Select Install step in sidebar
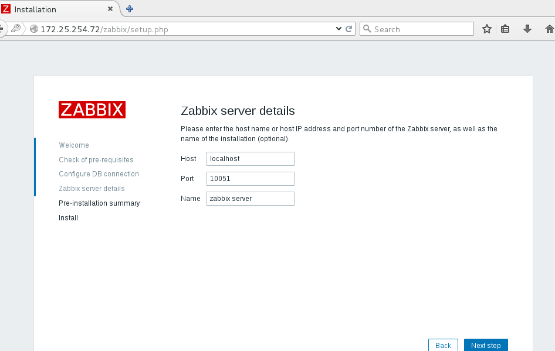This screenshot has height=351, width=555. click(x=68, y=218)
